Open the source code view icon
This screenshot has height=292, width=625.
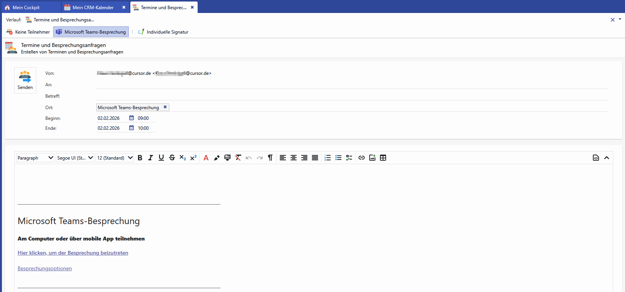(596, 158)
